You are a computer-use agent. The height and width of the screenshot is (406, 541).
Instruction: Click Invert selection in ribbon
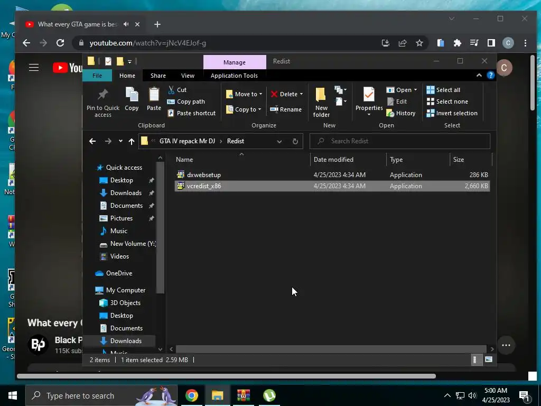[x=452, y=113]
